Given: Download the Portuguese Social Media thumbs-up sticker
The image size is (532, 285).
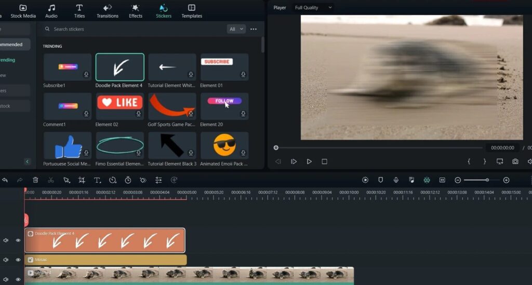Looking at the screenshot, I should tap(86, 153).
